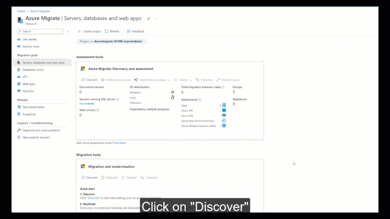
Task: Click Migrate in Migration tools
Action: click(x=129, y=178)
